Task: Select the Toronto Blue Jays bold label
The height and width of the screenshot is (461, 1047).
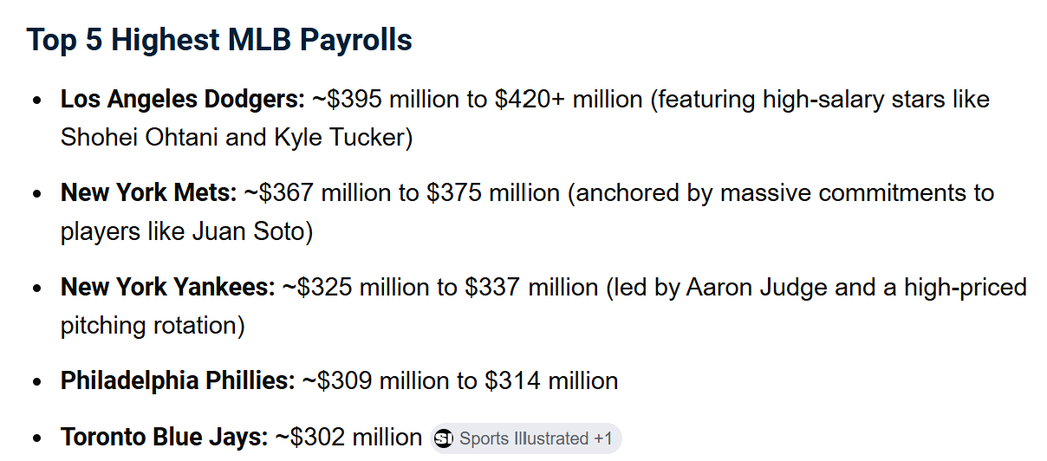Action: 165,438
